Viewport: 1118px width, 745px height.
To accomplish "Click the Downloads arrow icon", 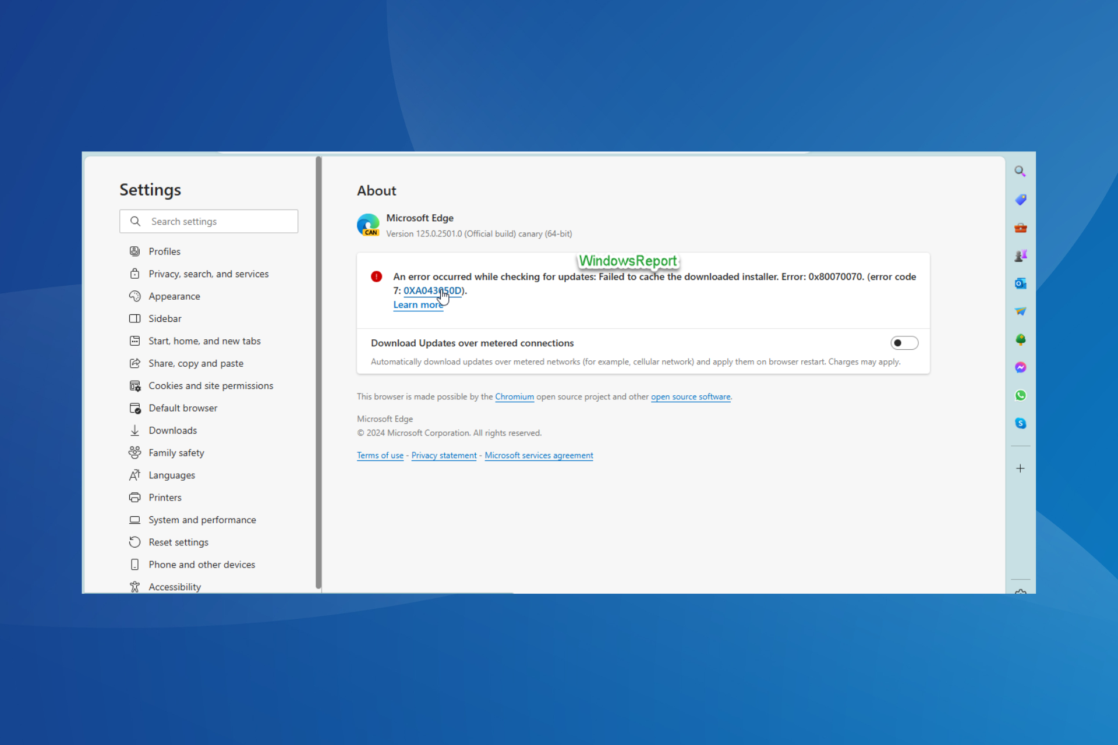I will point(135,430).
